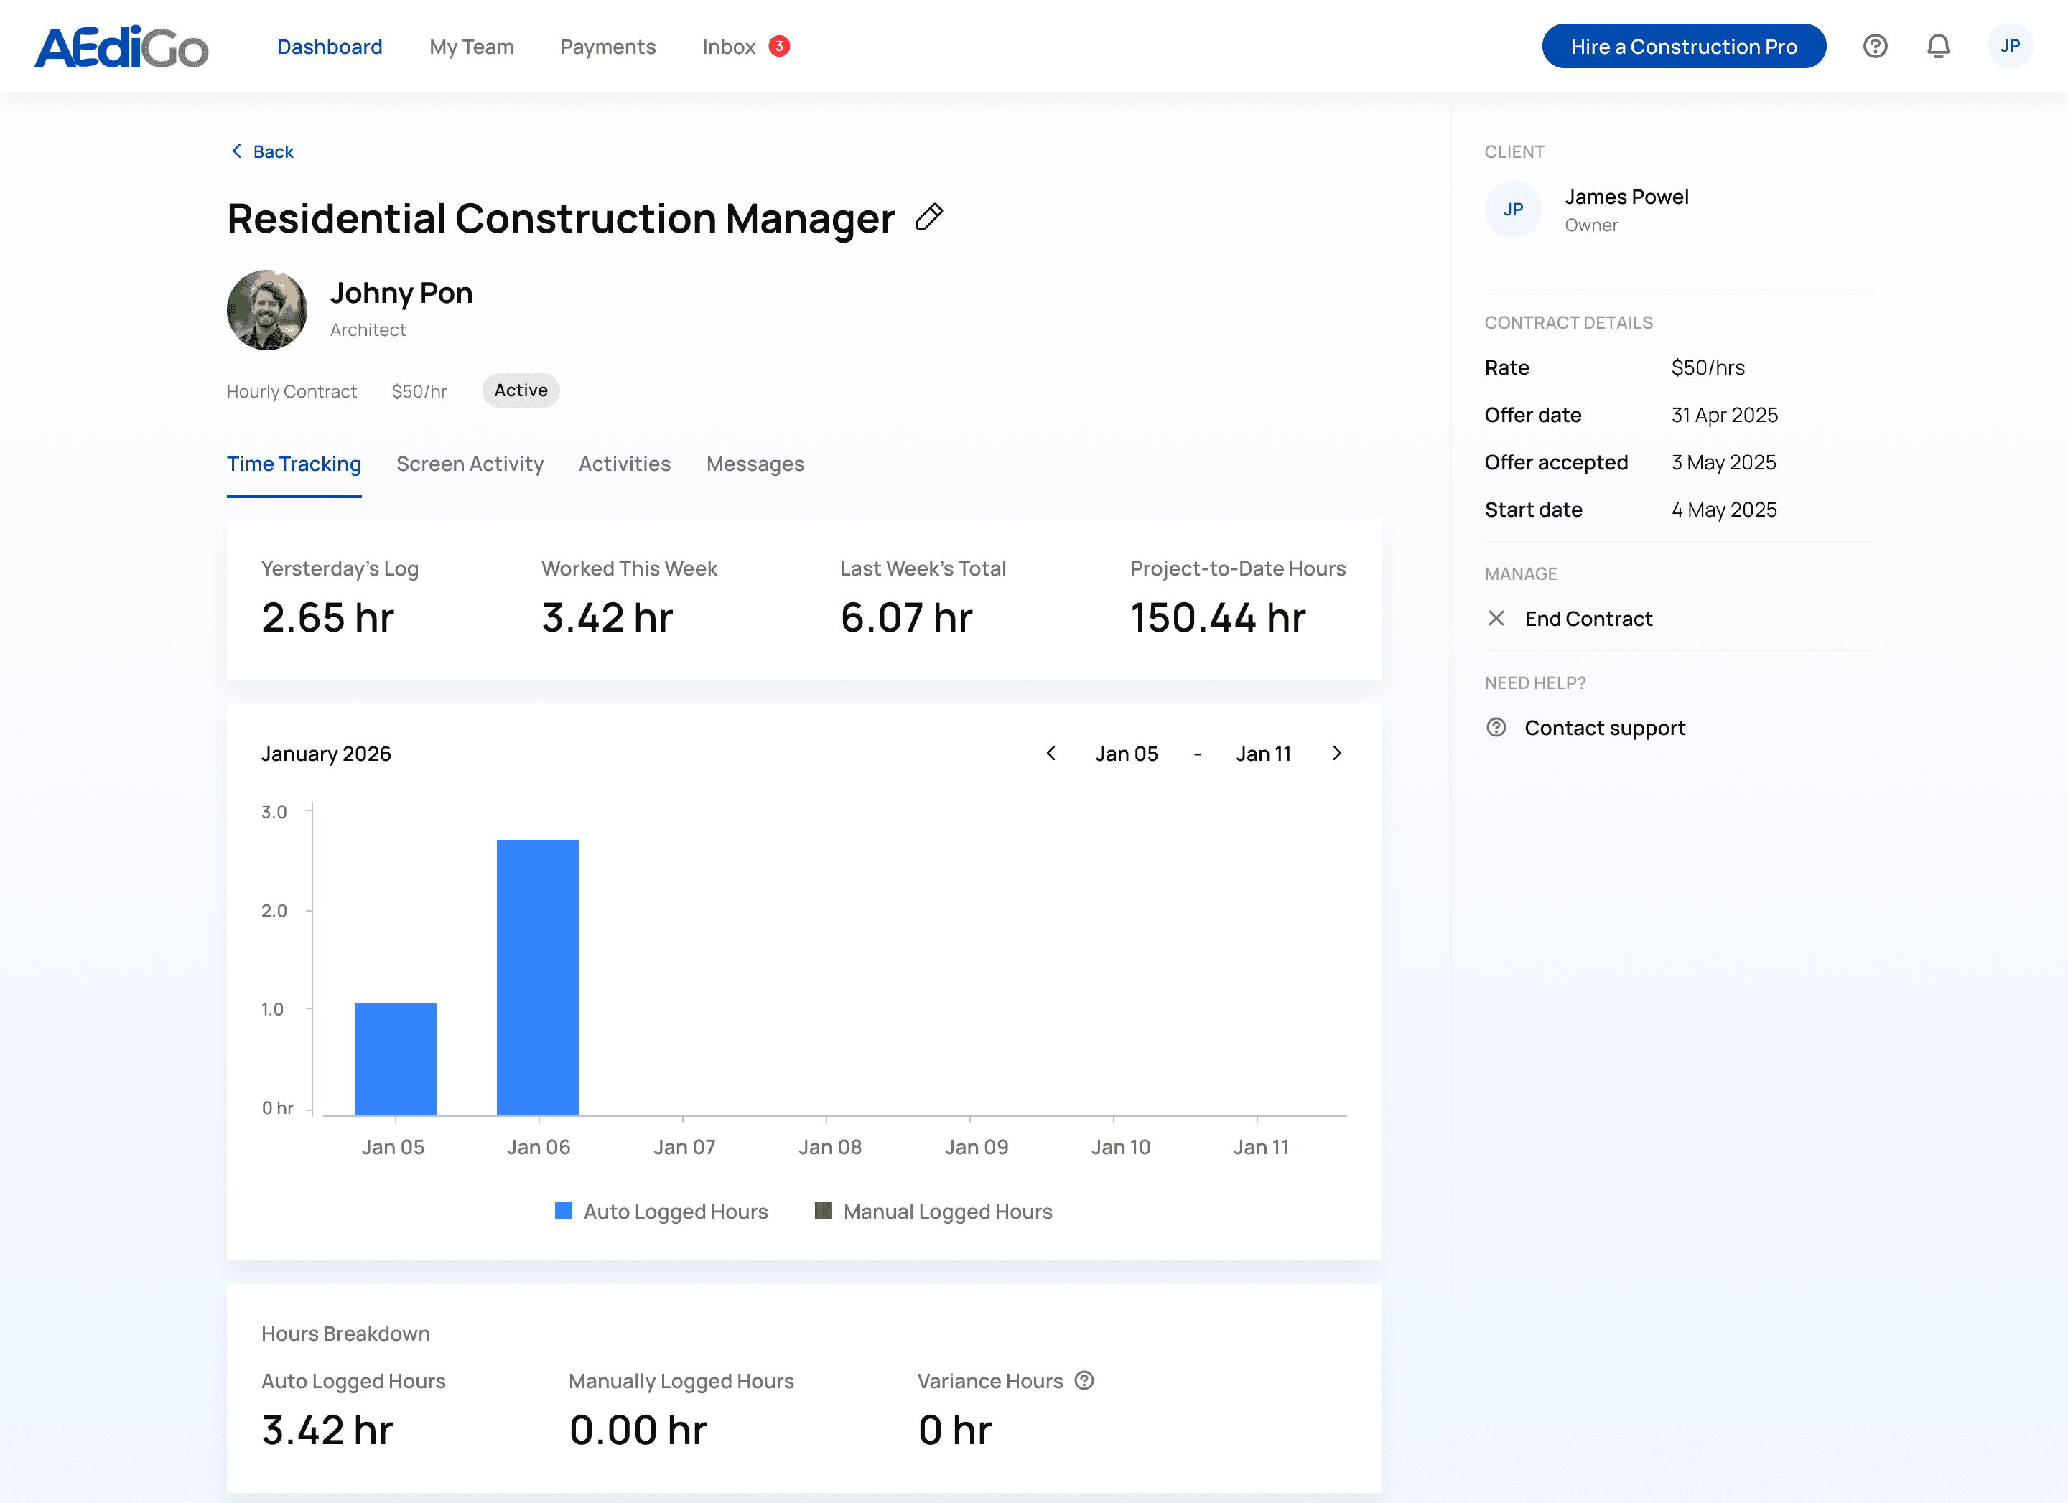Click the 'Jan 11' end date in range
The image size is (2068, 1503).
1264,754
